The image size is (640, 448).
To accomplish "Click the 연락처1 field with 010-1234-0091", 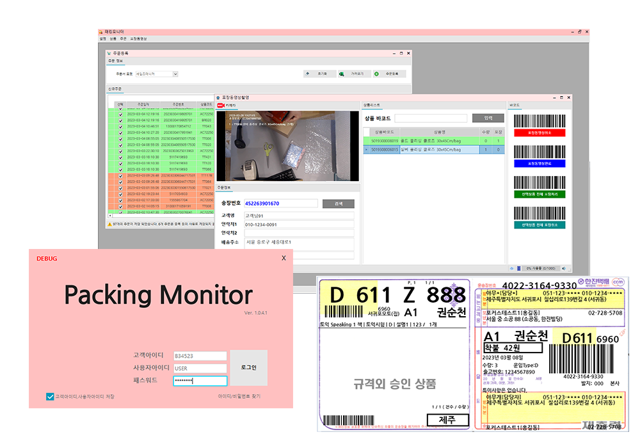I will coord(299,225).
